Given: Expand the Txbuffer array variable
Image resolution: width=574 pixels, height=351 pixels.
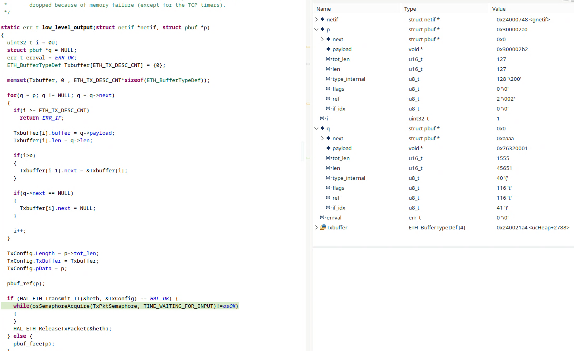Looking at the screenshot, I should [316, 227].
